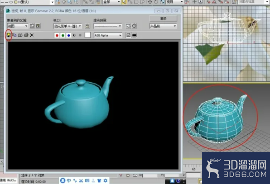Toggle the monochrome display button
The width and height of the screenshot is (270, 184).
click(80, 35)
